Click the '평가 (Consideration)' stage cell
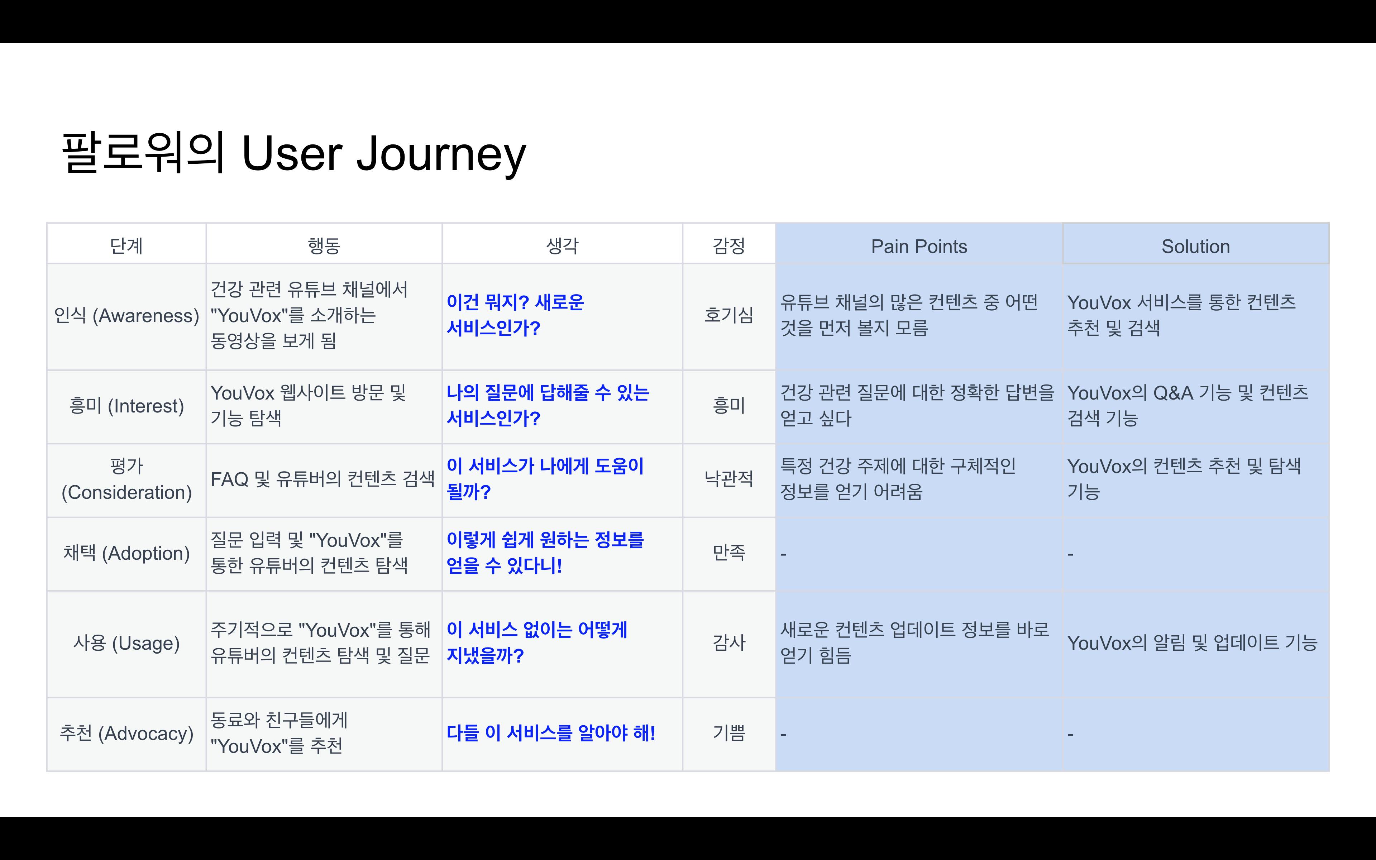This screenshot has width=1376, height=860. click(126, 480)
